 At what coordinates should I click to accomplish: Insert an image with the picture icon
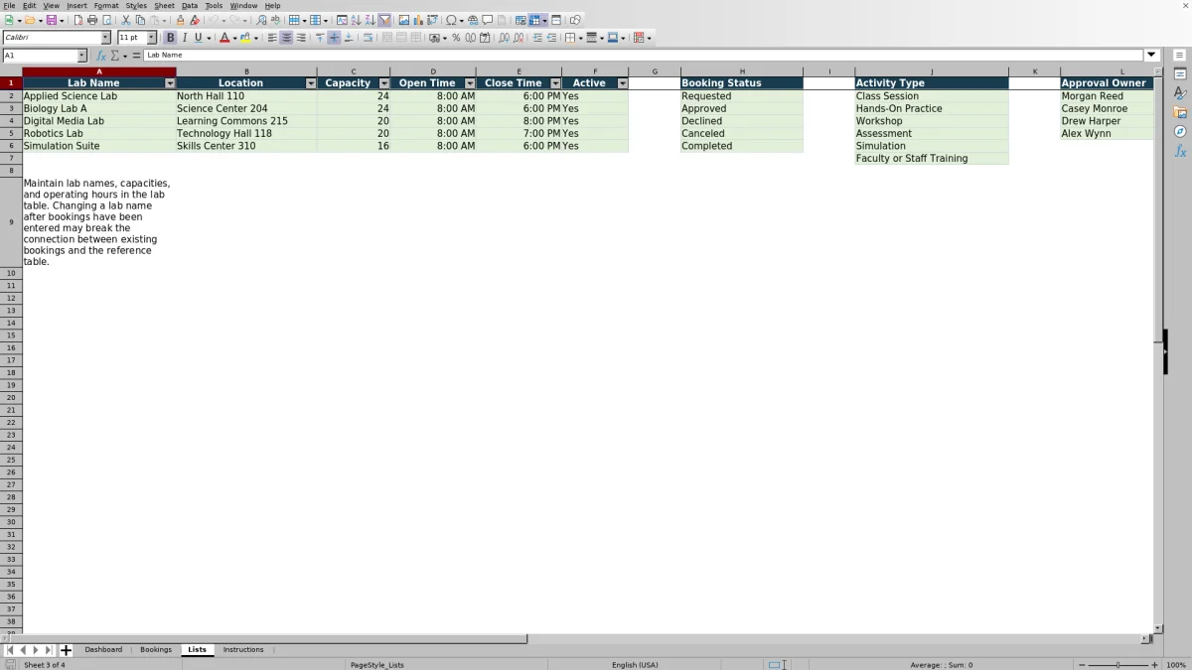(403, 20)
